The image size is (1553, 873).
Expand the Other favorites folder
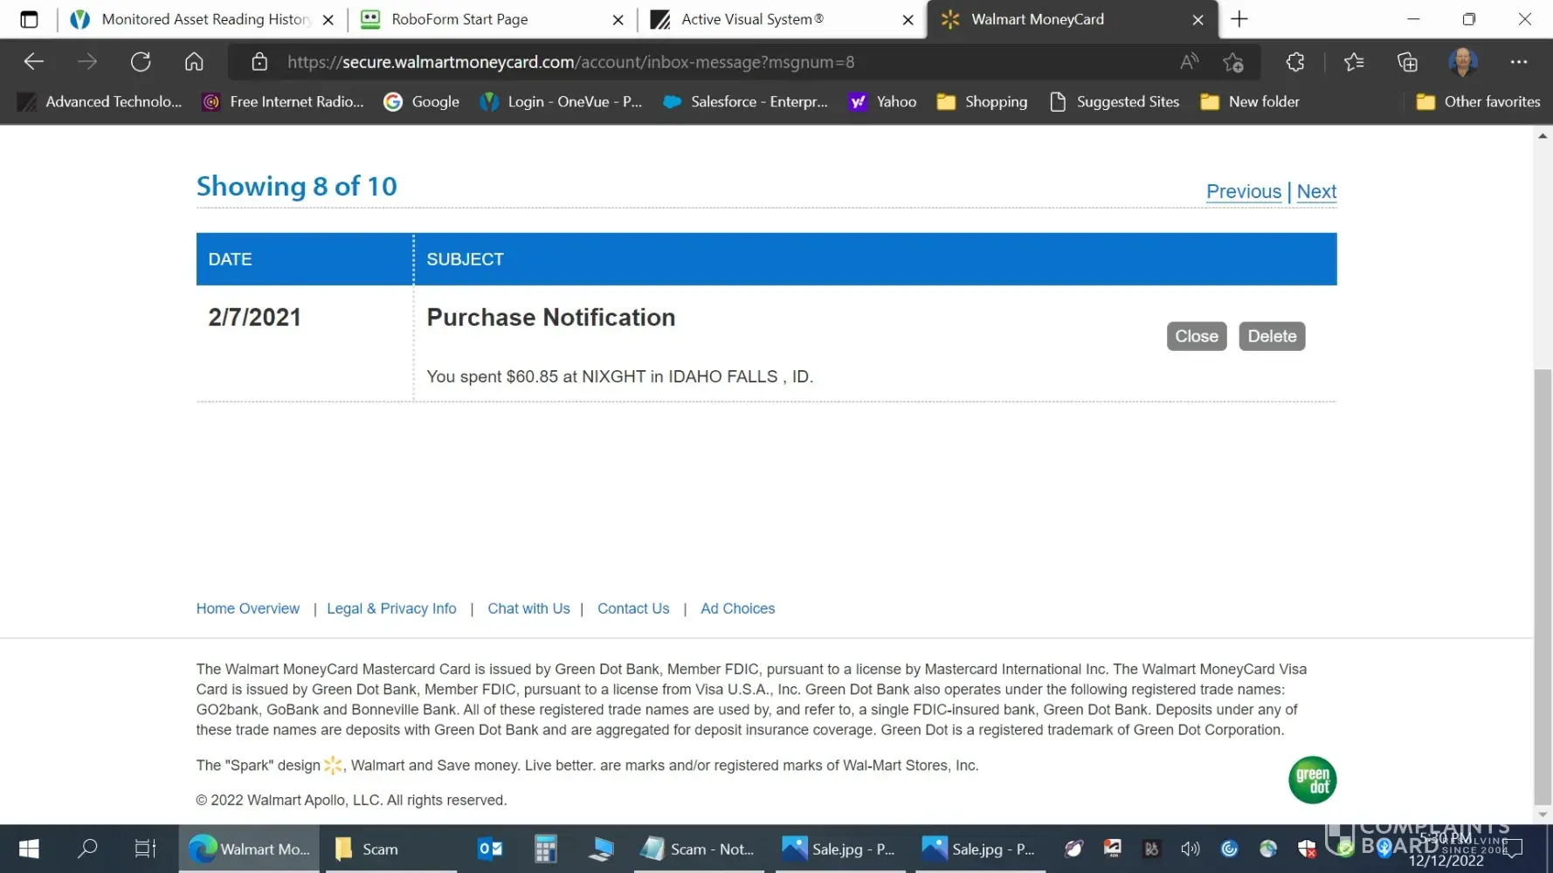pyautogui.click(x=1478, y=102)
